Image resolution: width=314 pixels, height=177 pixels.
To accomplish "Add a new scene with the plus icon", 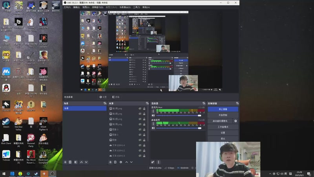I will [65, 162].
